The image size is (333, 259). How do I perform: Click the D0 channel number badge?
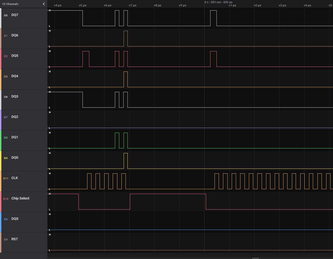point(5,15)
